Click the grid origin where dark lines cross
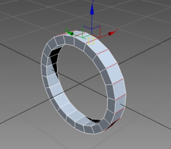 coord(80,84)
